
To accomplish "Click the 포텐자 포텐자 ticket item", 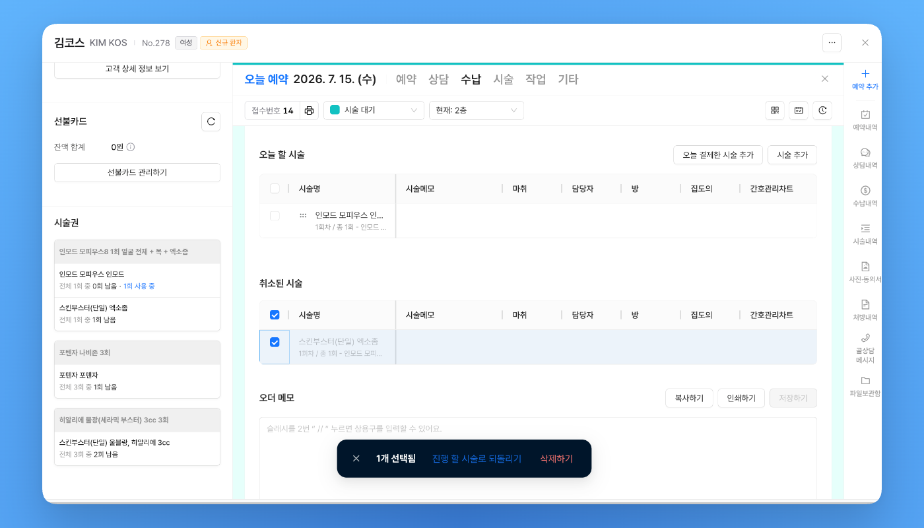I will pos(137,381).
